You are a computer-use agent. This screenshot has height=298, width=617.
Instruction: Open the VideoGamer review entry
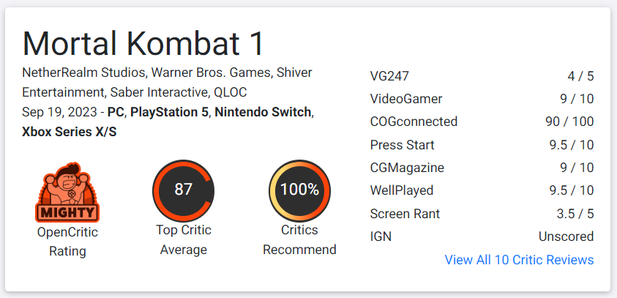click(x=482, y=99)
